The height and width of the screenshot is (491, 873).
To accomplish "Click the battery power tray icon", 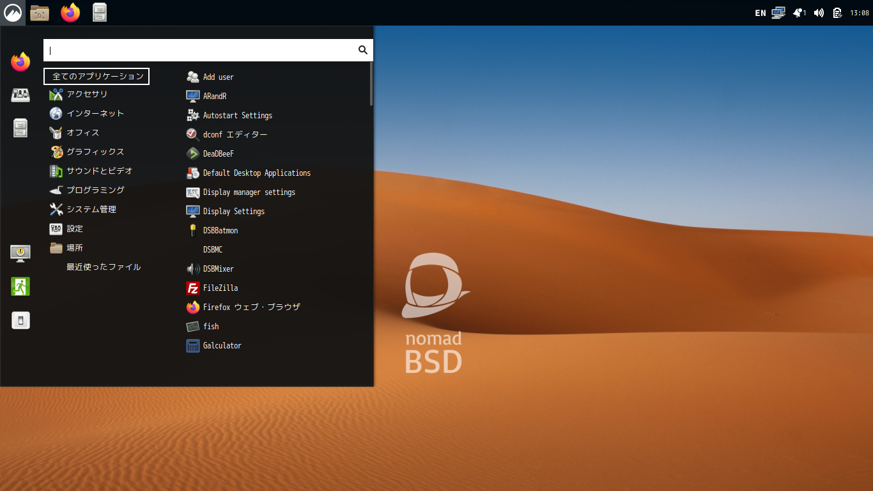I will pos(837,13).
